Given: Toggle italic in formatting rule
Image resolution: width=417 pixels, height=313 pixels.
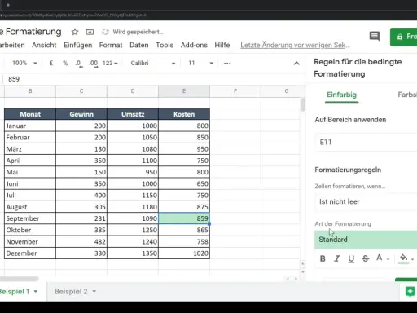Looking at the screenshot, I should point(337,258).
